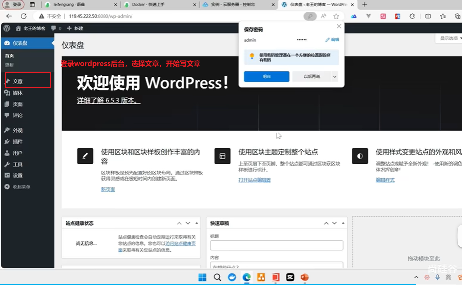Expand the dropdown arrow beside 以后再说
Screen dimensions: 462x285
point(334,76)
